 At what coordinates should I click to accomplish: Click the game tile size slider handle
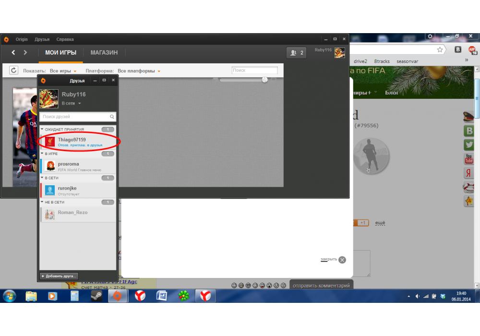264,80
